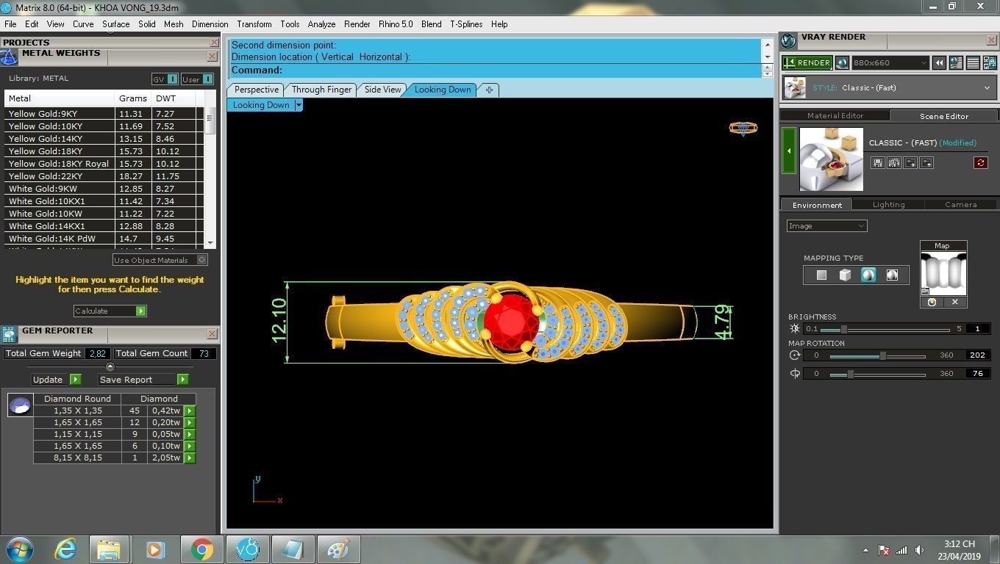Switch to the Through Finger viewport tab

321,90
